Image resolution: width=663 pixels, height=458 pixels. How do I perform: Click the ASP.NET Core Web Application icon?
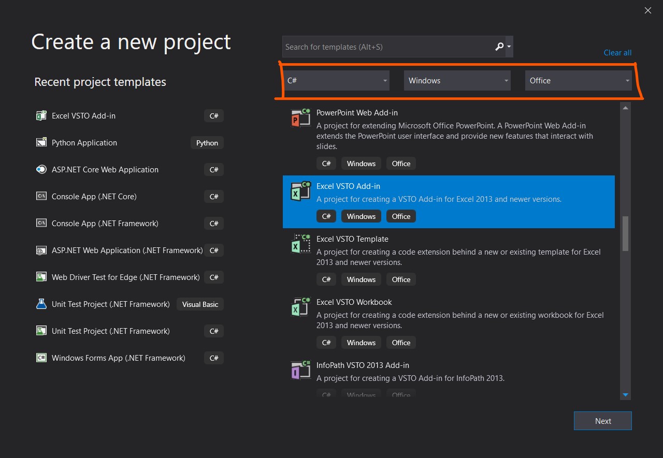pos(41,170)
